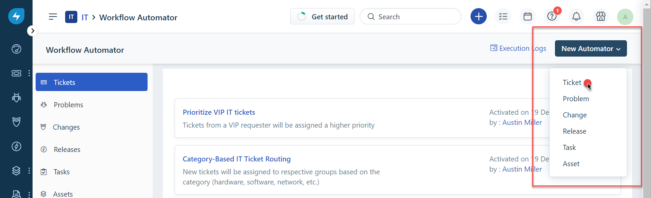
Task: Expand the left sidebar with arrow toggle
Action: (32, 31)
